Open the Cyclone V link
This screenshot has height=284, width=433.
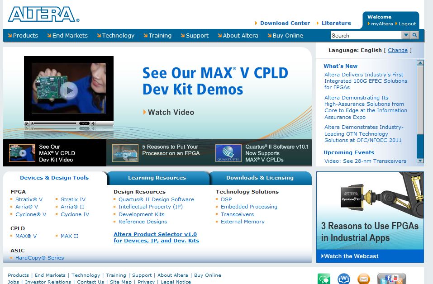[x=31, y=214]
